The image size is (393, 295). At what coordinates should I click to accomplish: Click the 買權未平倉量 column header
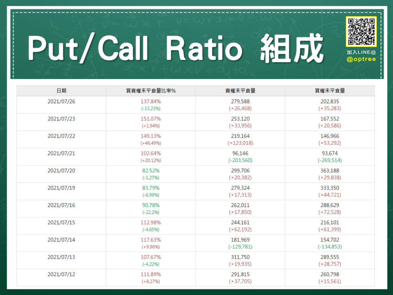pos(329,90)
